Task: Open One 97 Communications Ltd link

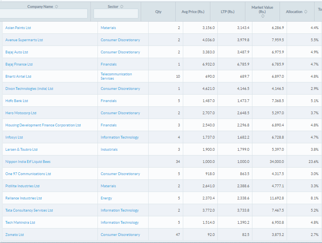Action: click(x=28, y=174)
